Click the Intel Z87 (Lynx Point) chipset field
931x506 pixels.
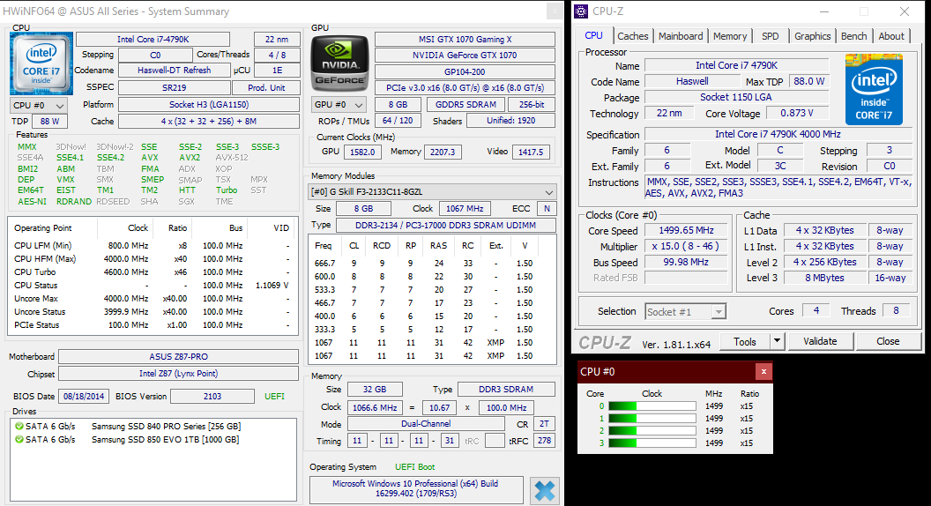point(178,374)
